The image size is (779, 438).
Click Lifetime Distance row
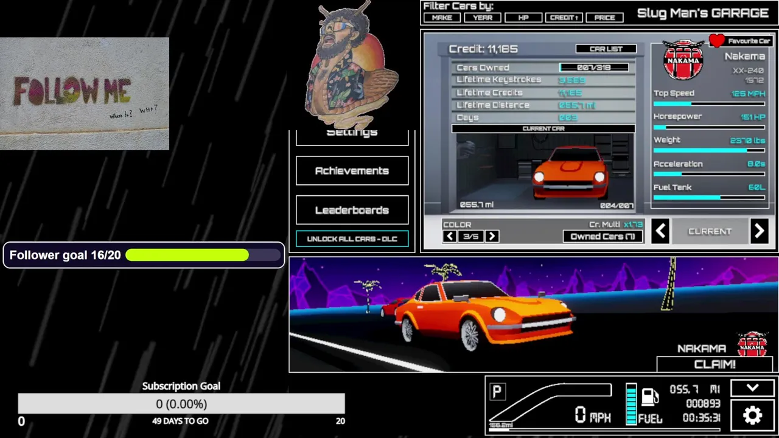(x=543, y=105)
